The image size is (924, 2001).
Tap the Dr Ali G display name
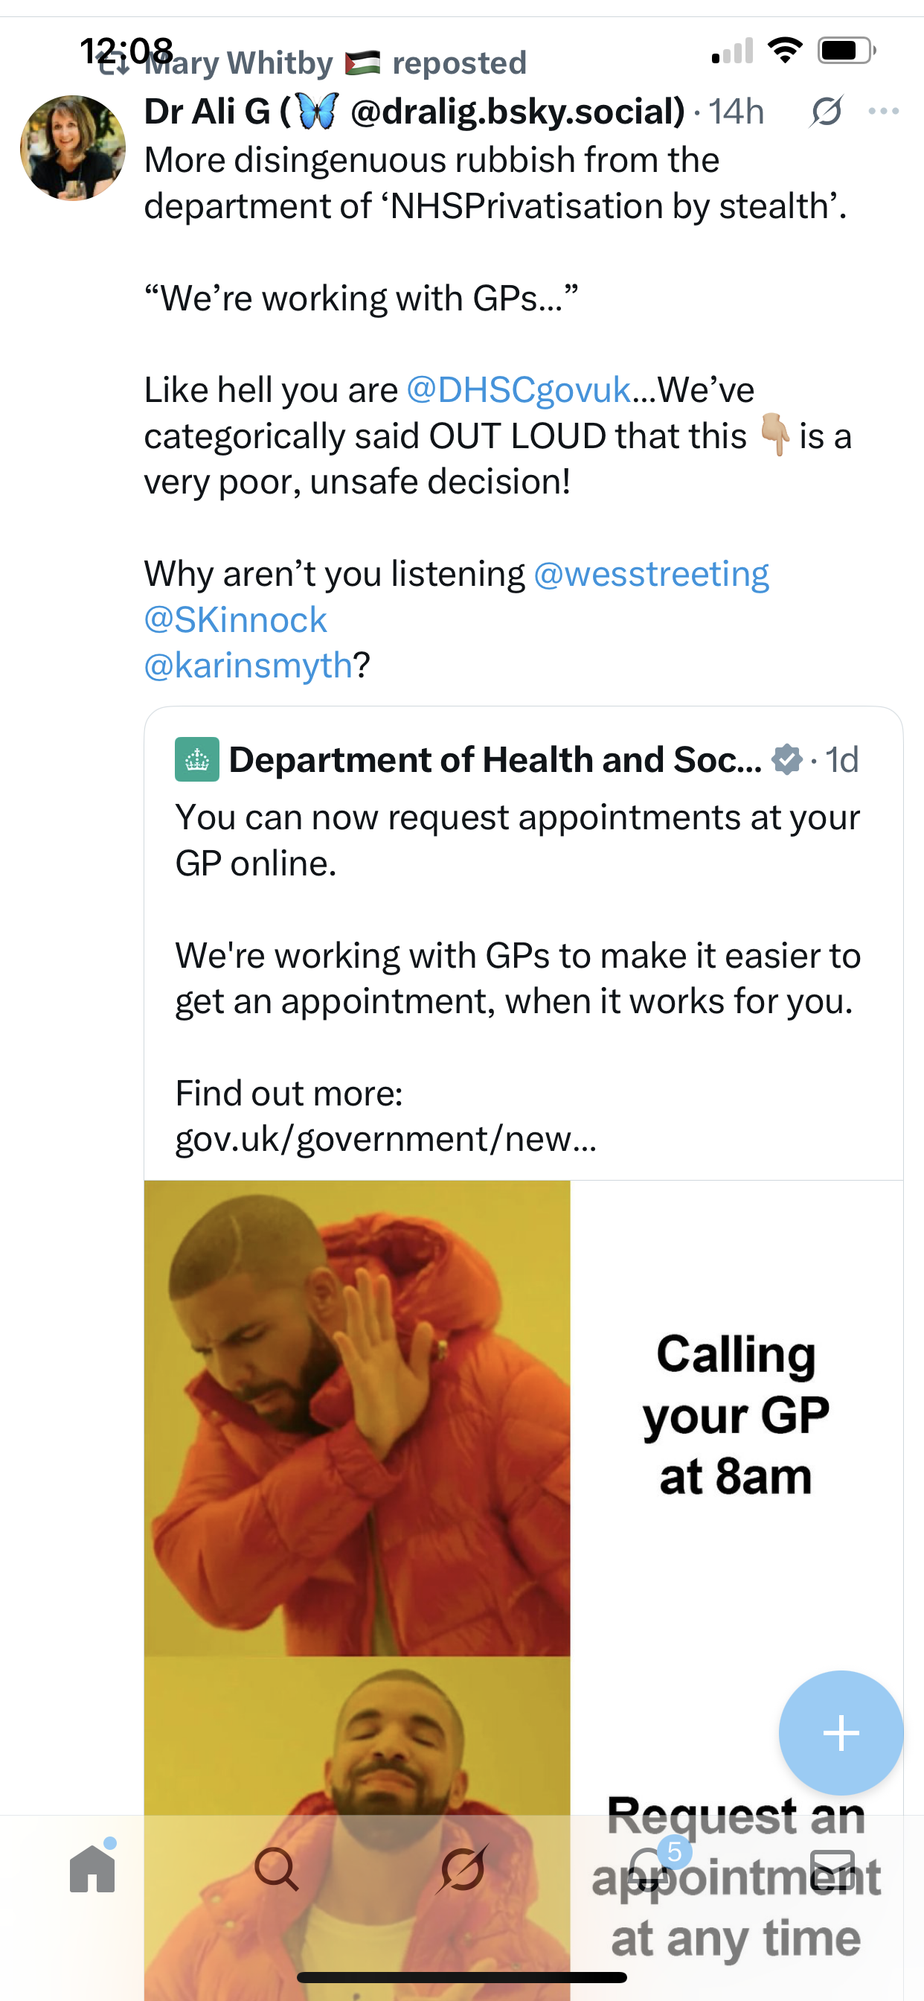[x=208, y=112]
